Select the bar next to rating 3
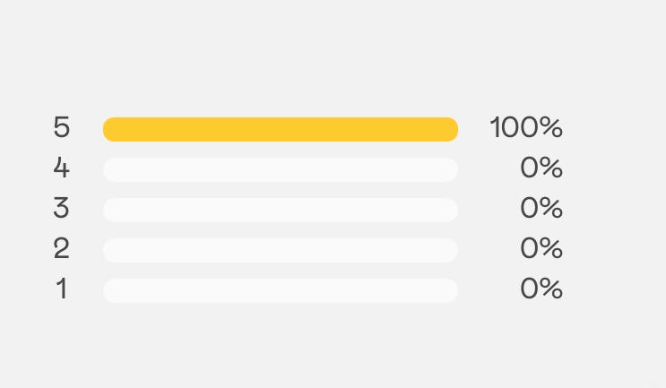 tap(281, 210)
